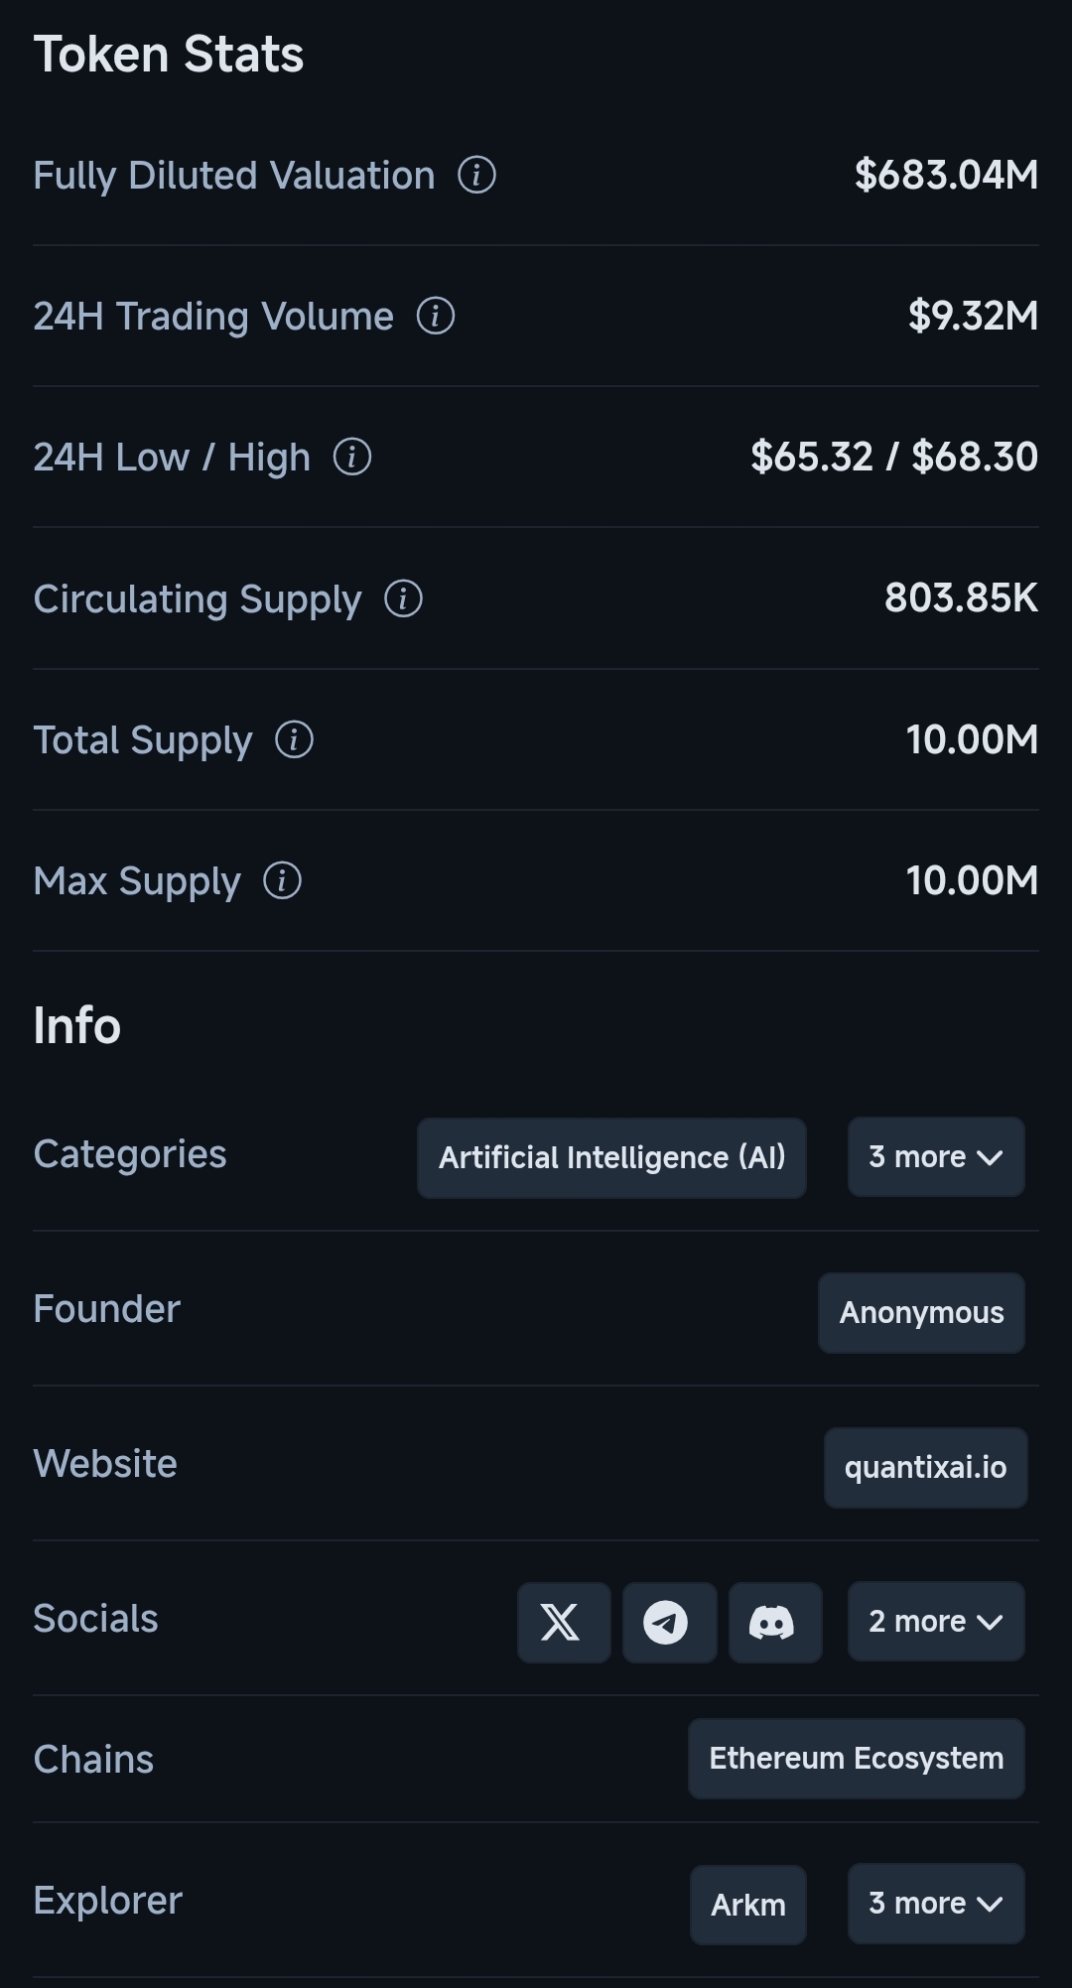Expand the 3 more categories dropdown
1072x1988 pixels.
coord(935,1157)
